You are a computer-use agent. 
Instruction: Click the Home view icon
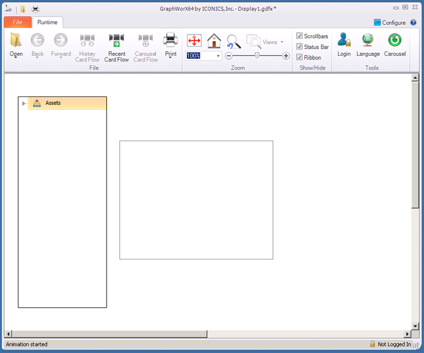[x=214, y=41]
